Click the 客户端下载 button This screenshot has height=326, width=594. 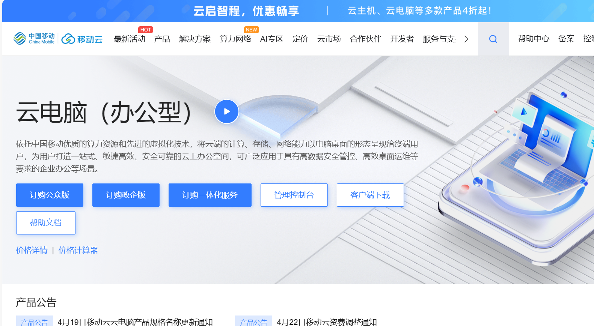[x=370, y=195]
